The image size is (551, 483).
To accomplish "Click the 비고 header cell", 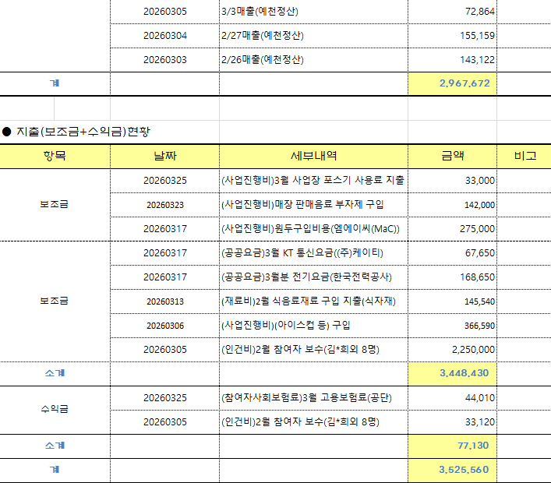I will (525, 156).
